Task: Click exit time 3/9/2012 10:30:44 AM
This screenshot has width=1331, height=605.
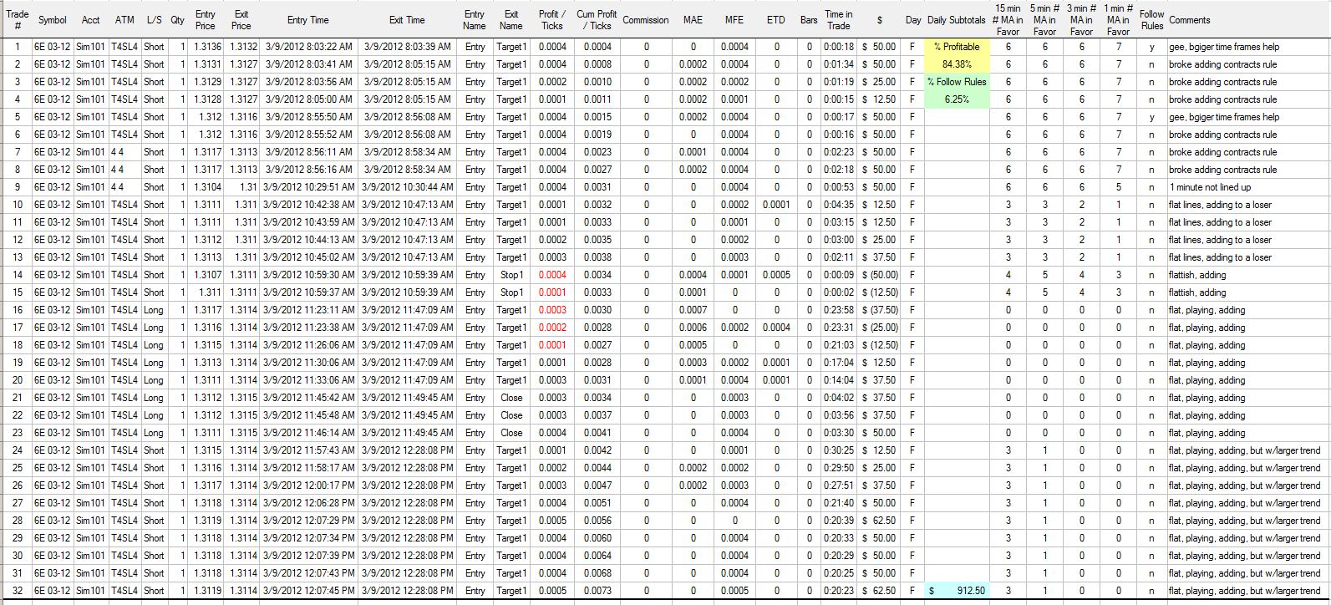Action: point(408,187)
